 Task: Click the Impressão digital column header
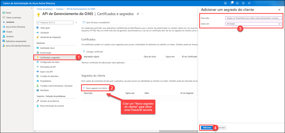[x=91, y=57]
